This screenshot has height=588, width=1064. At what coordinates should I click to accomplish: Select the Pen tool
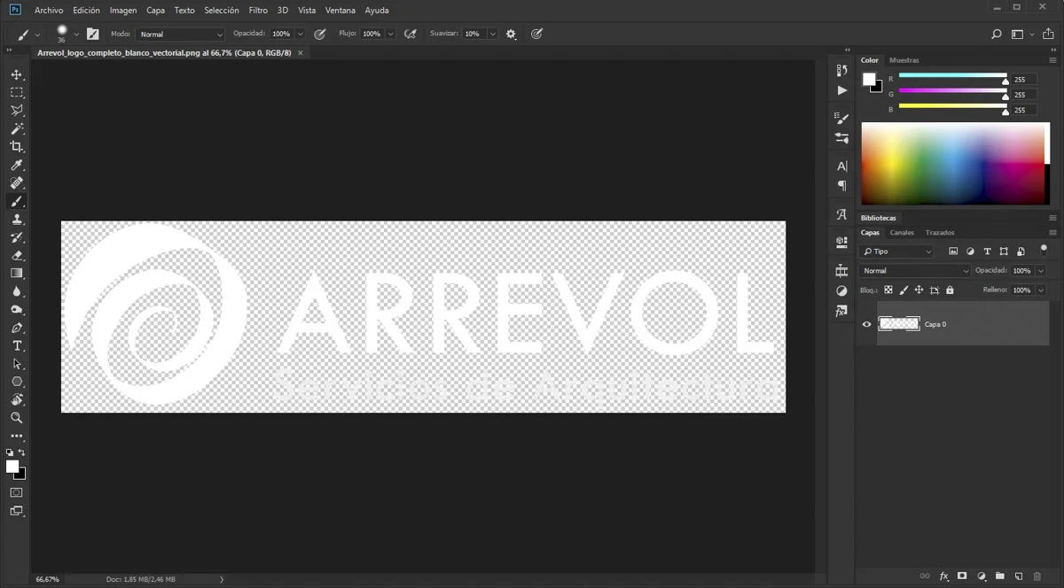click(x=16, y=328)
